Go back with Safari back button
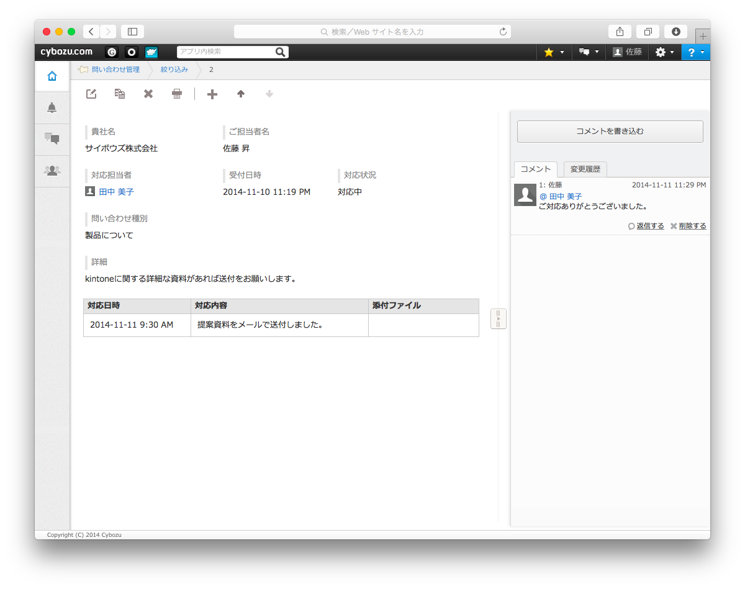Screen dimensions: 745x589 coord(91,32)
